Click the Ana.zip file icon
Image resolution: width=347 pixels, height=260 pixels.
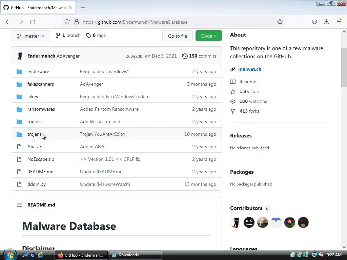(x=19, y=147)
